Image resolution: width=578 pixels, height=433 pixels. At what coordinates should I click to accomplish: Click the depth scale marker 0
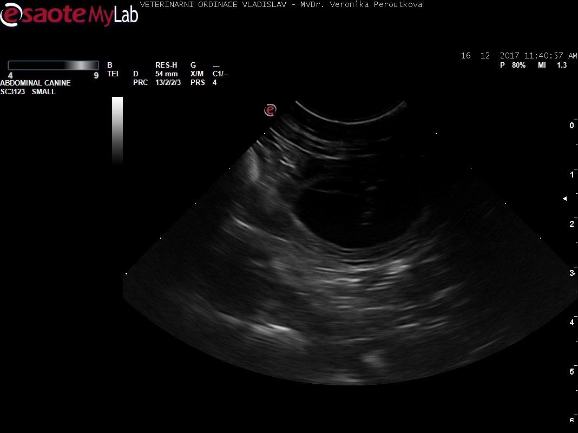point(572,126)
